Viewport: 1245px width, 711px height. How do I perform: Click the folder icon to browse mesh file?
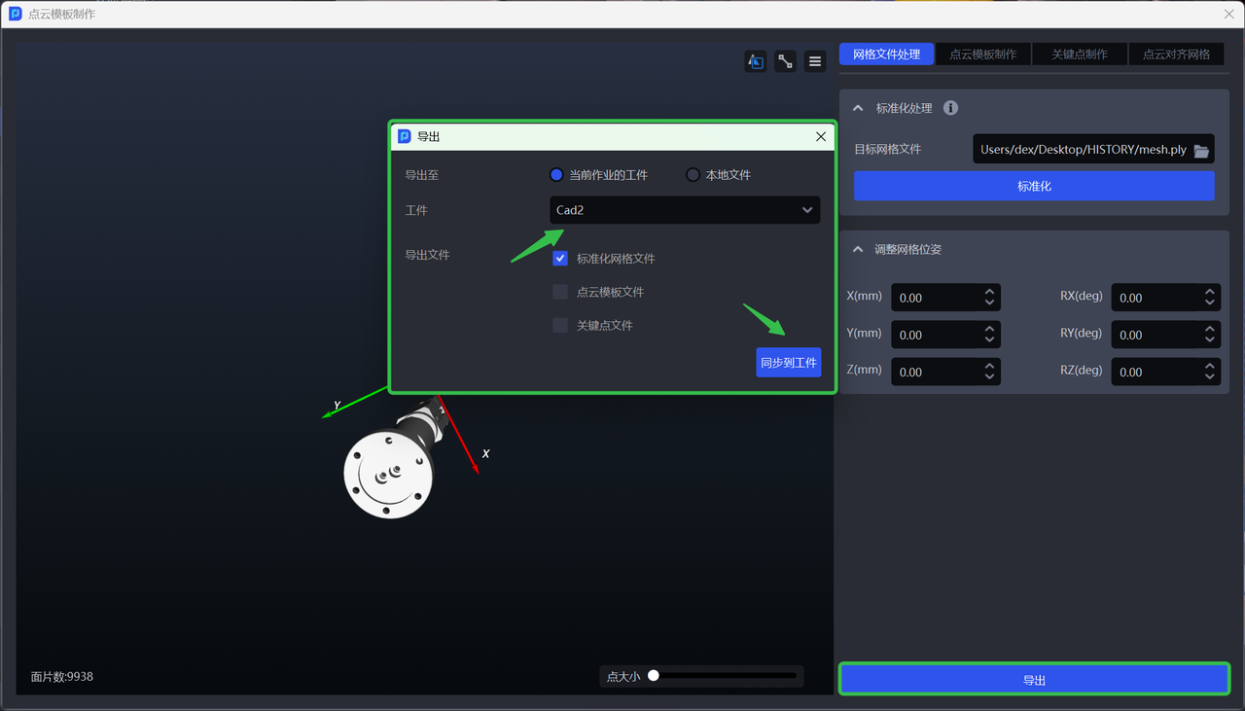(1201, 151)
